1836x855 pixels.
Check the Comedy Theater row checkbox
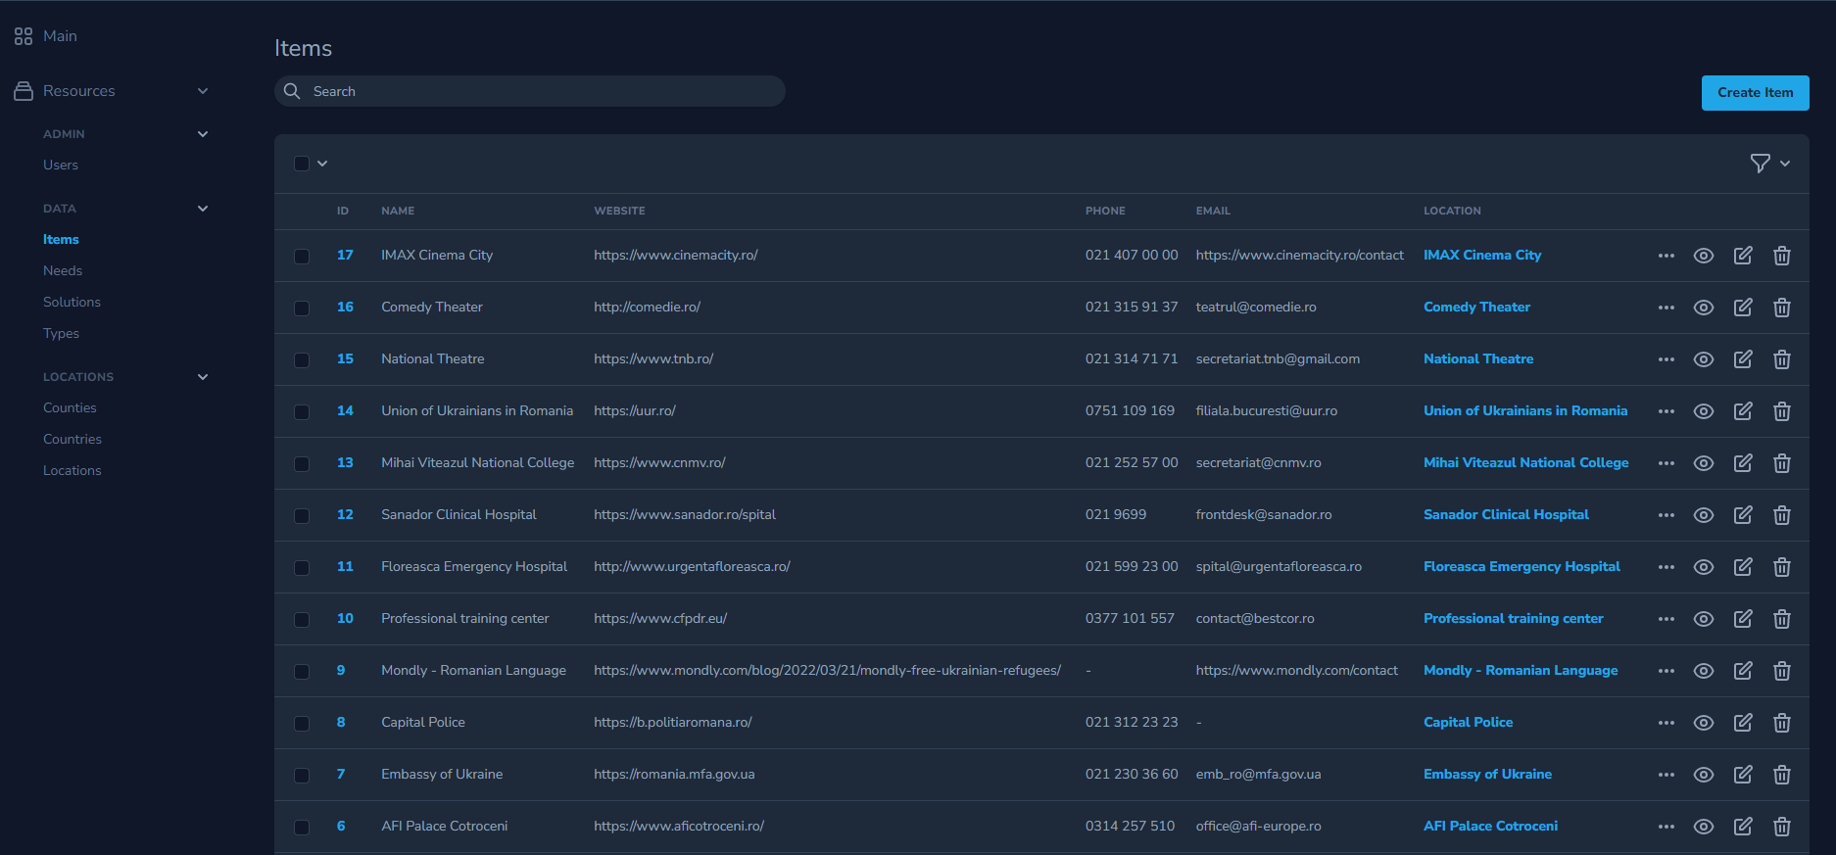tap(302, 309)
